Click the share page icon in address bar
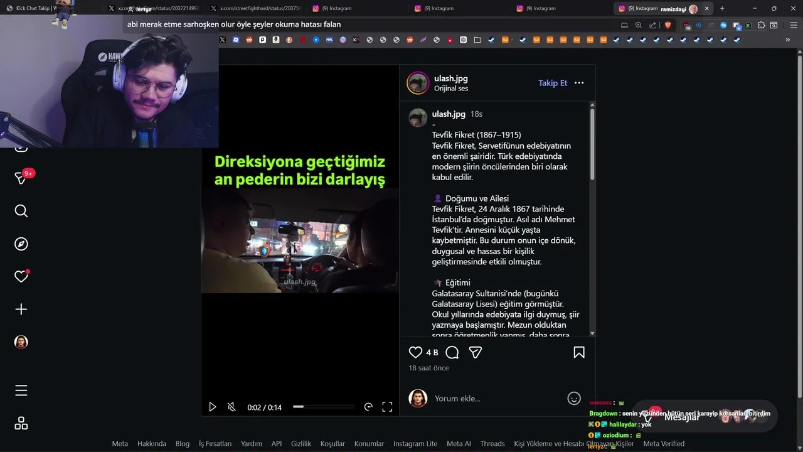 (x=653, y=25)
